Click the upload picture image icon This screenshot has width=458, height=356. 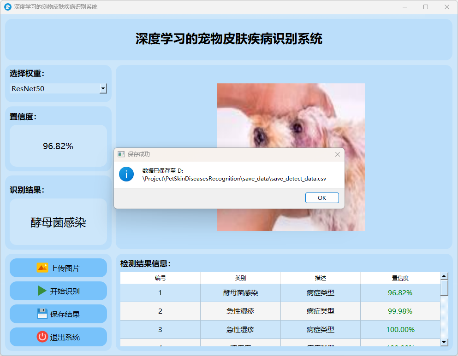pos(42,268)
